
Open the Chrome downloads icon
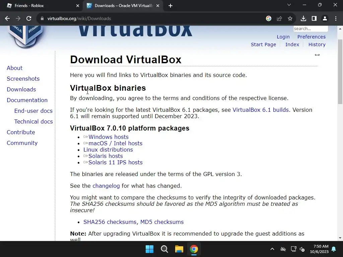pos(303,19)
